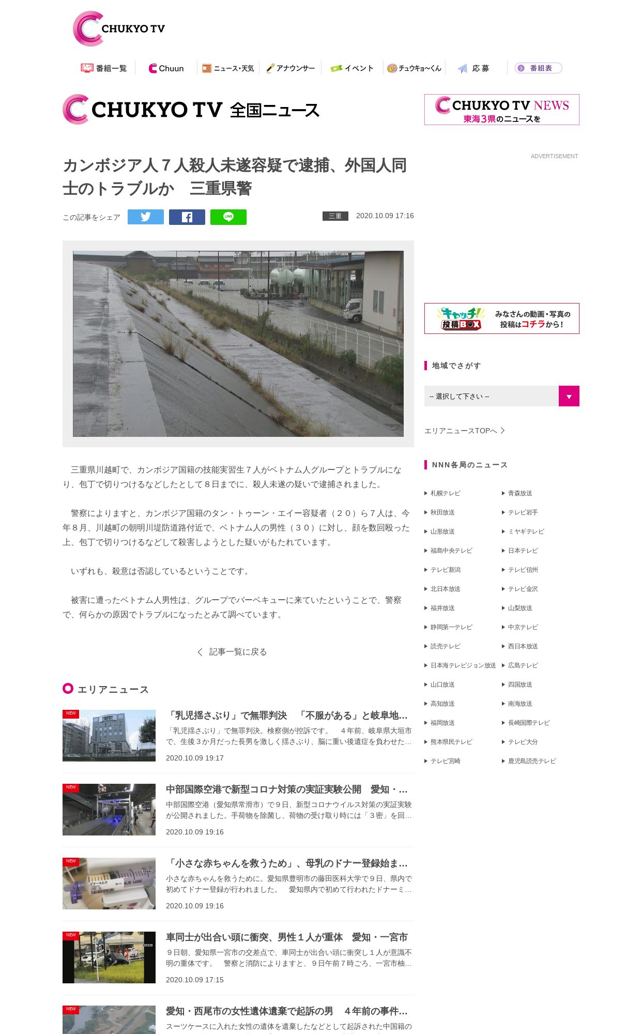Open the テレビ信州 news link

[x=520, y=570]
